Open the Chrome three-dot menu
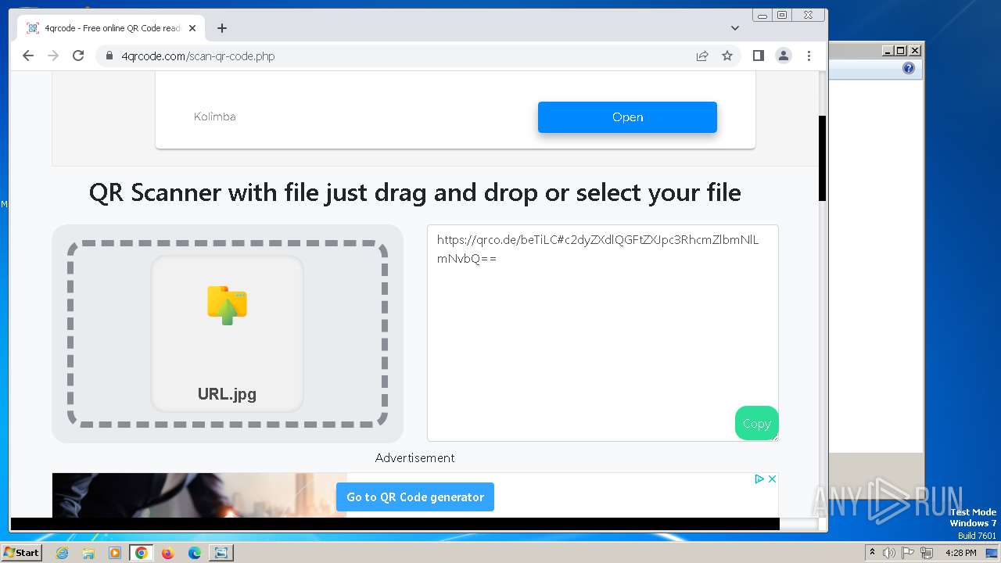 (809, 56)
